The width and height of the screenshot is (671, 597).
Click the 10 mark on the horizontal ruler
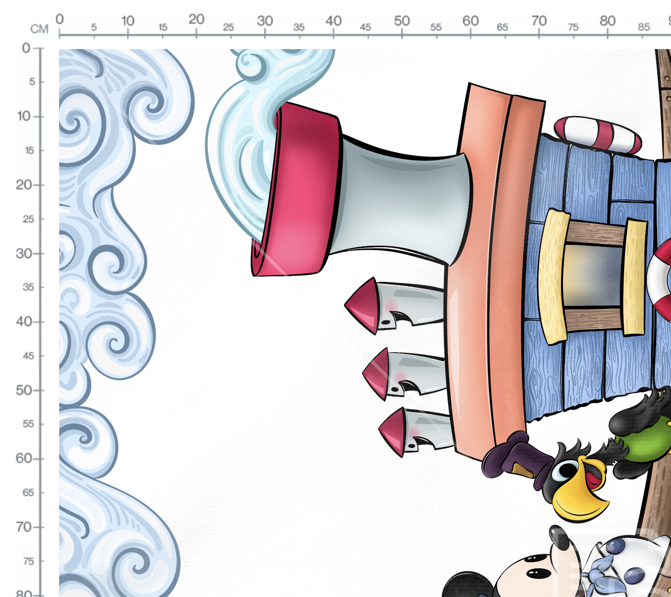128,21
